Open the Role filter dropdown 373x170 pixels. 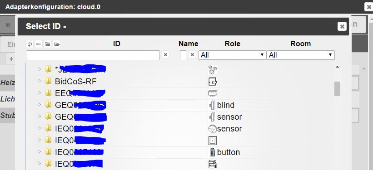(x=233, y=55)
